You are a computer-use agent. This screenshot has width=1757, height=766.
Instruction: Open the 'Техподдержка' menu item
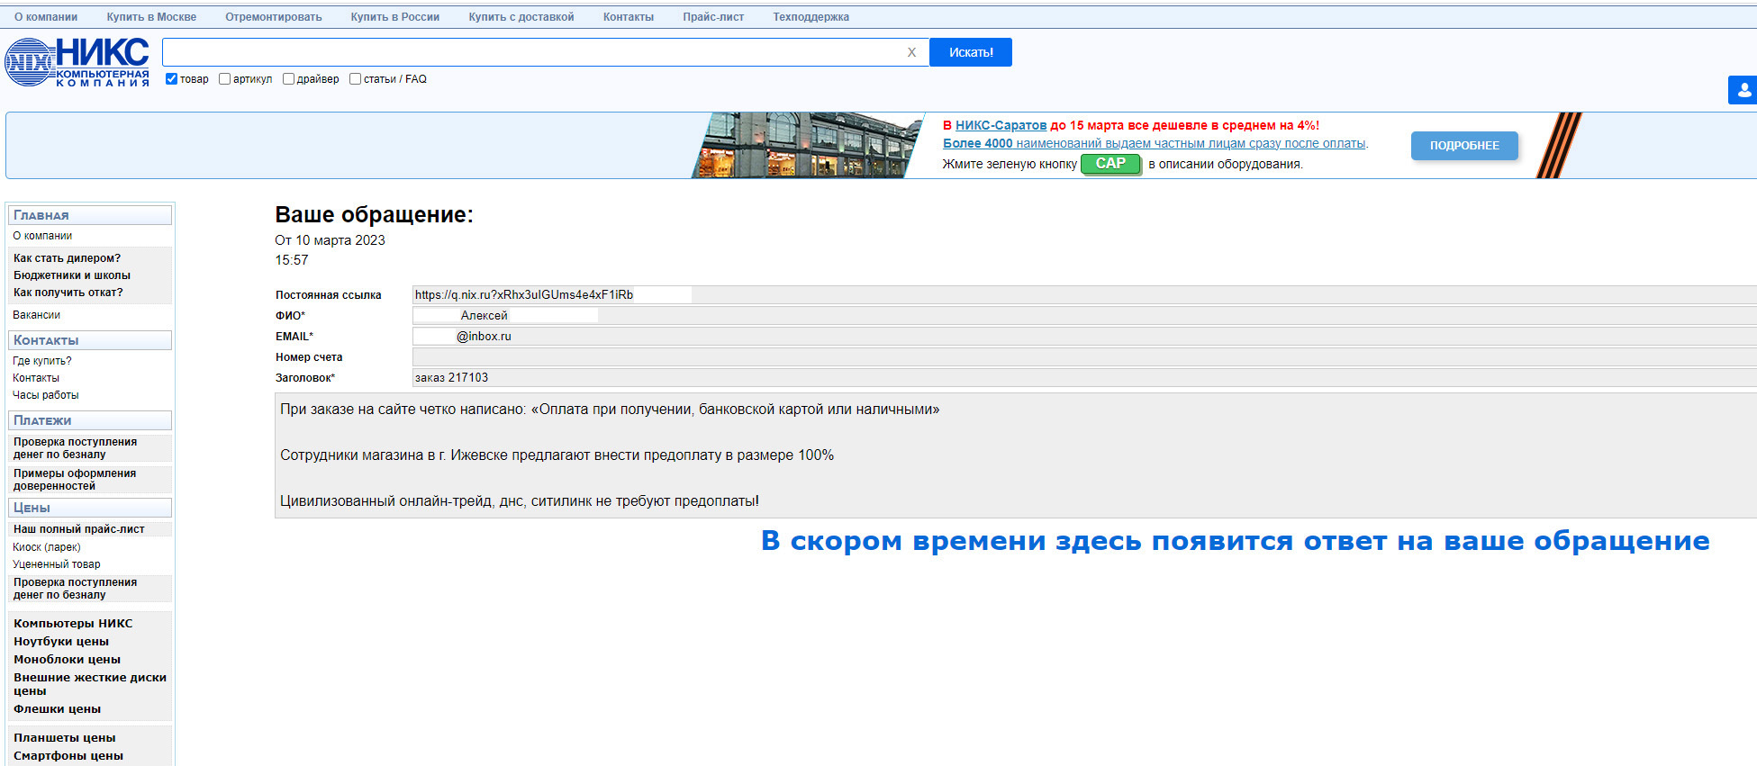(x=811, y=17)
